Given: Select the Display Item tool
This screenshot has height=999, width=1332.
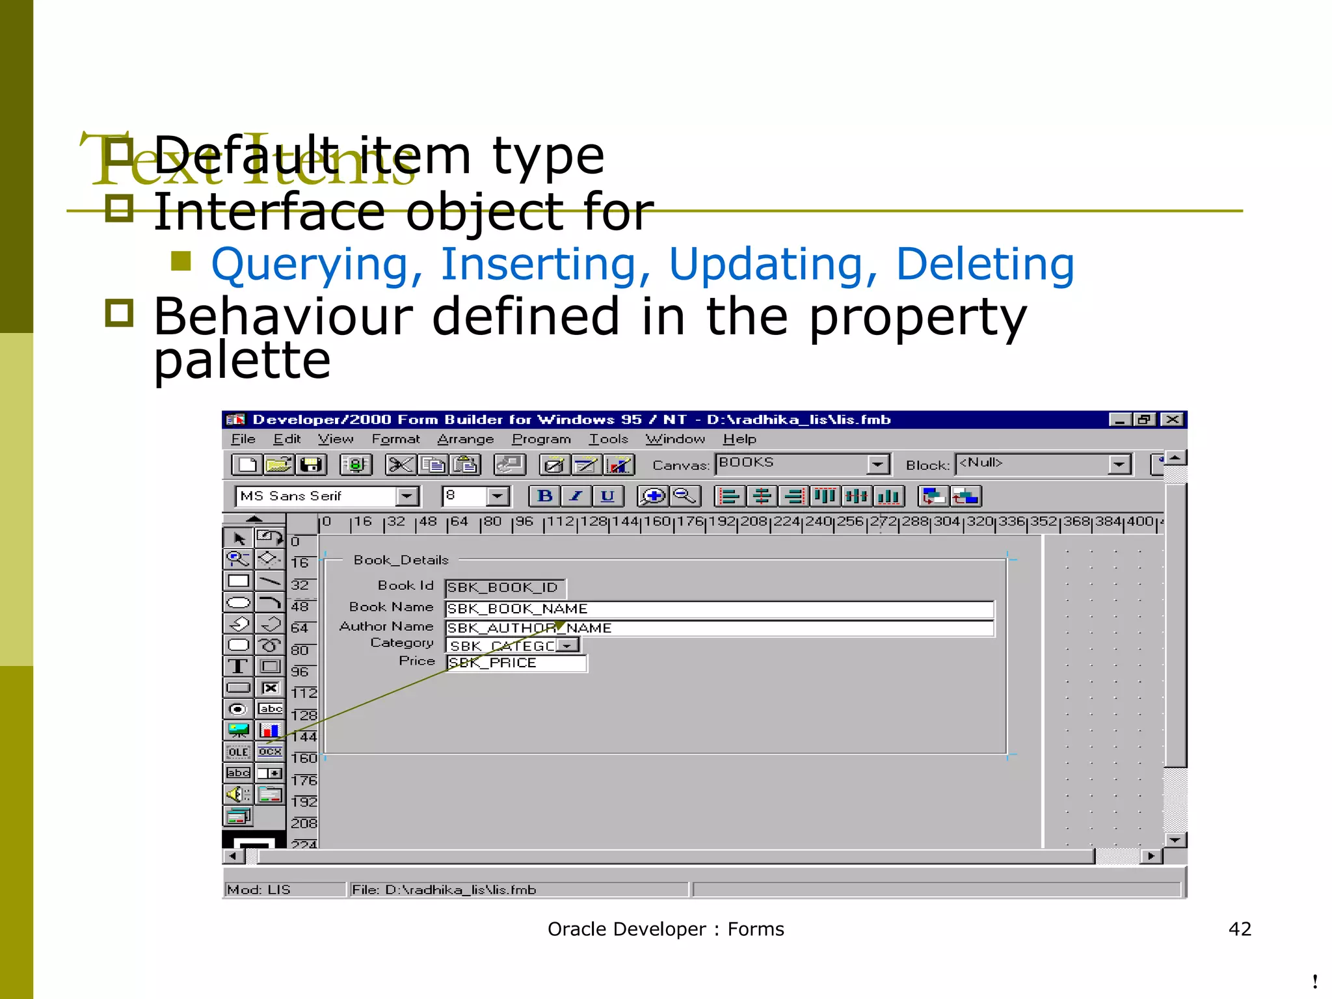Looking at the screenshot, I should click(x=238, y=773).
